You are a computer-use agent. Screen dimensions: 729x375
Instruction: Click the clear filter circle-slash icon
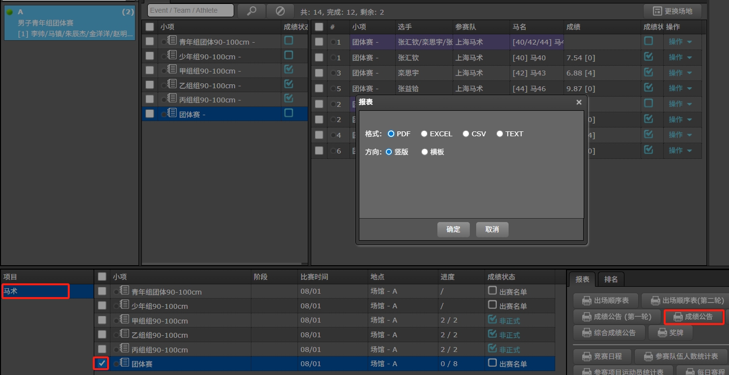tap(280, 11)
